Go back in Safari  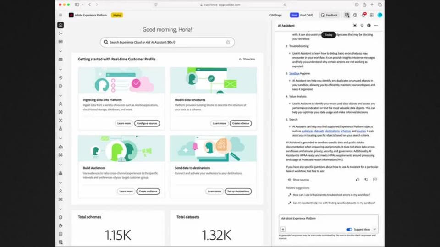[x=89, y=5]
